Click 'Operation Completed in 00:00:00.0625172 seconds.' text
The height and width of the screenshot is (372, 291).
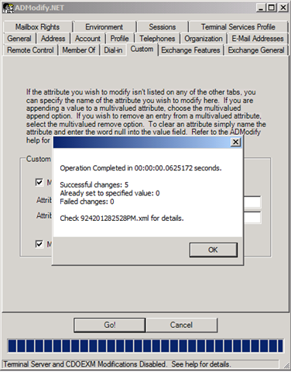(141, 168)
